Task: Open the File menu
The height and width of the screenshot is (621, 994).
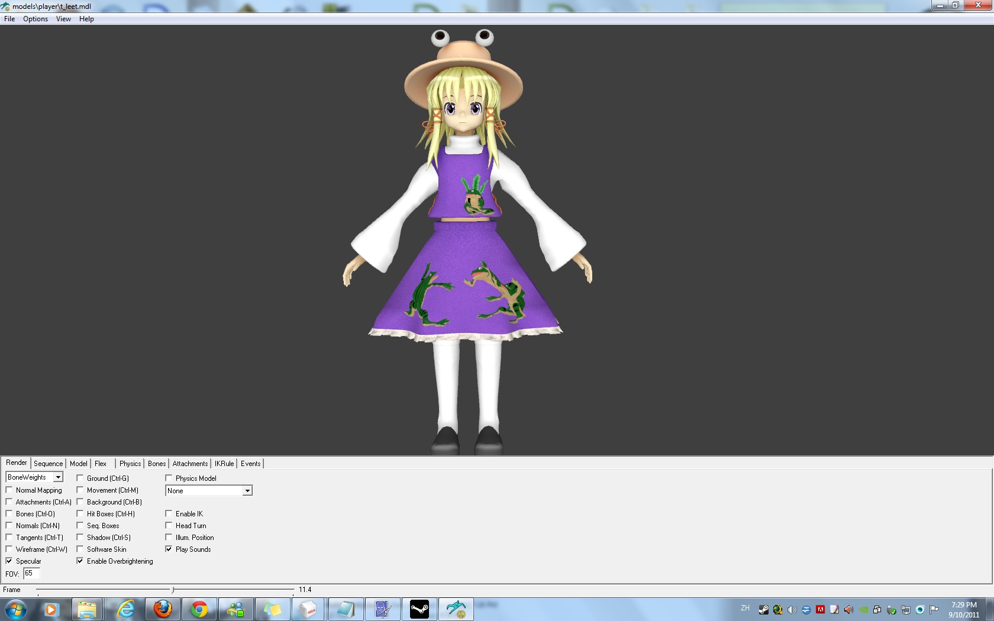Action: point(9,19)
